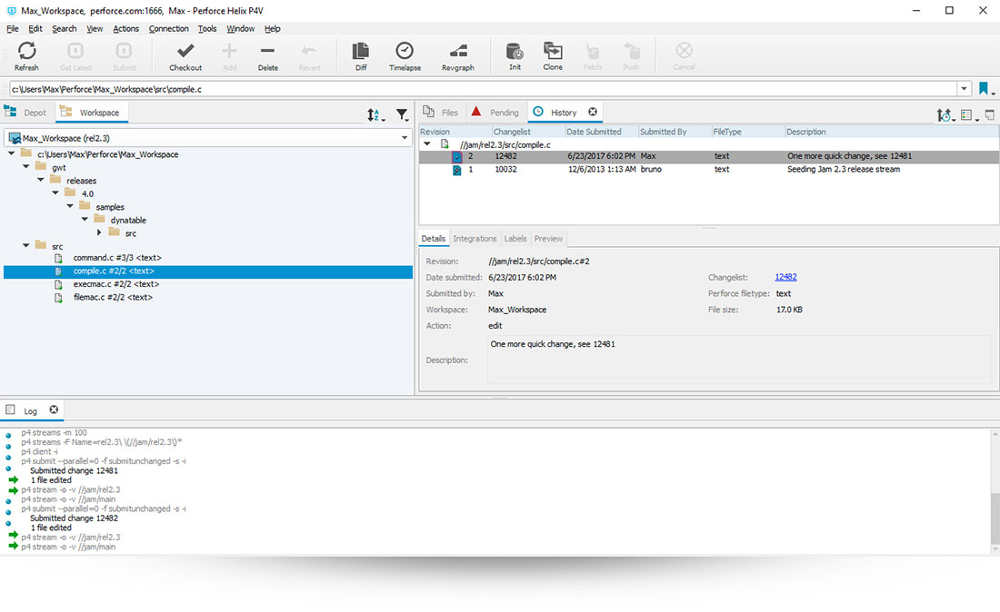Switch to the Pending tab
Image resolution: width=1000 pixels, height=612 pixels.
pyautogui.click(x=503, y=112)
